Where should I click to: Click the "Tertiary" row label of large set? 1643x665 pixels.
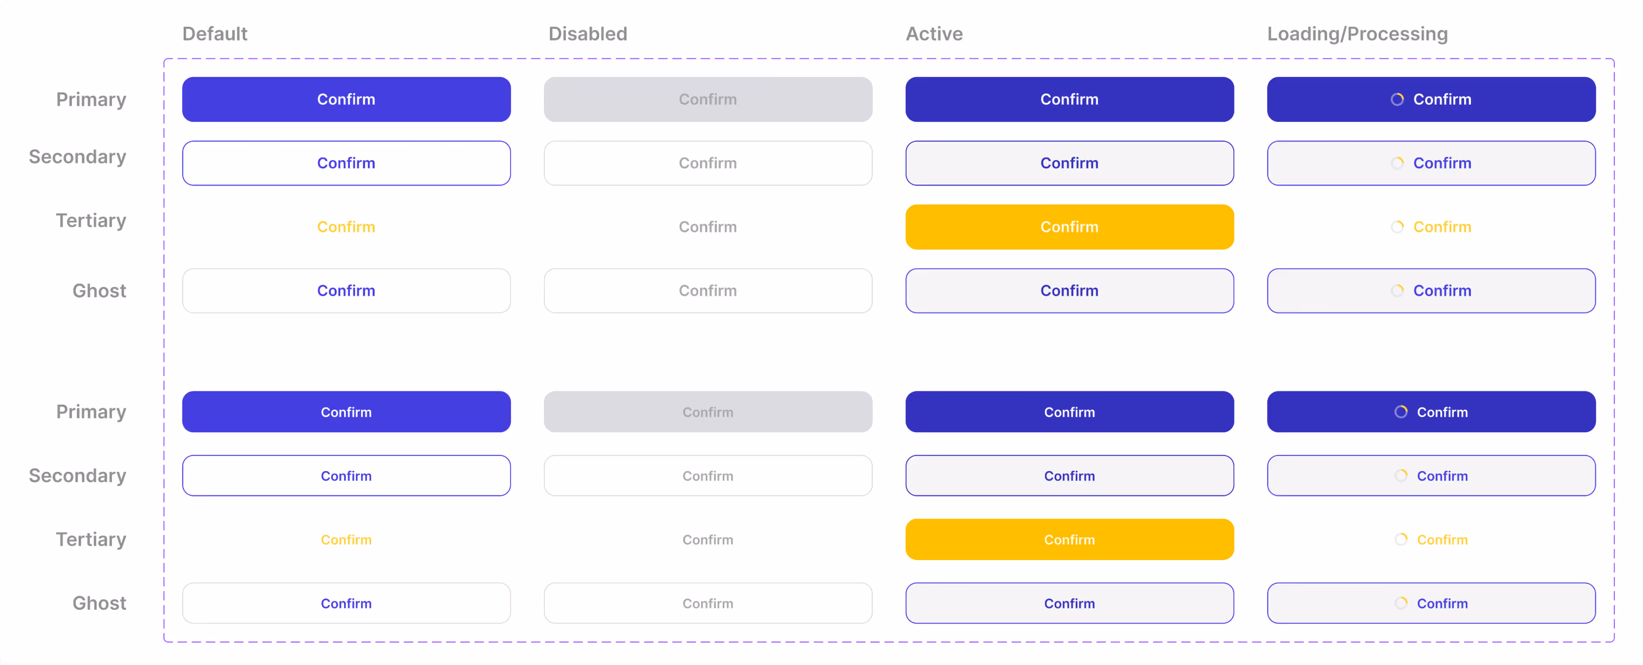click(x=91, y=221)
